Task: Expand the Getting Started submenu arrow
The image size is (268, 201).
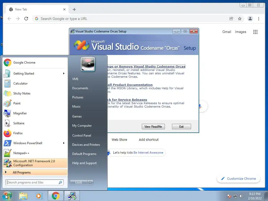Action: click(x=64, y=74)
